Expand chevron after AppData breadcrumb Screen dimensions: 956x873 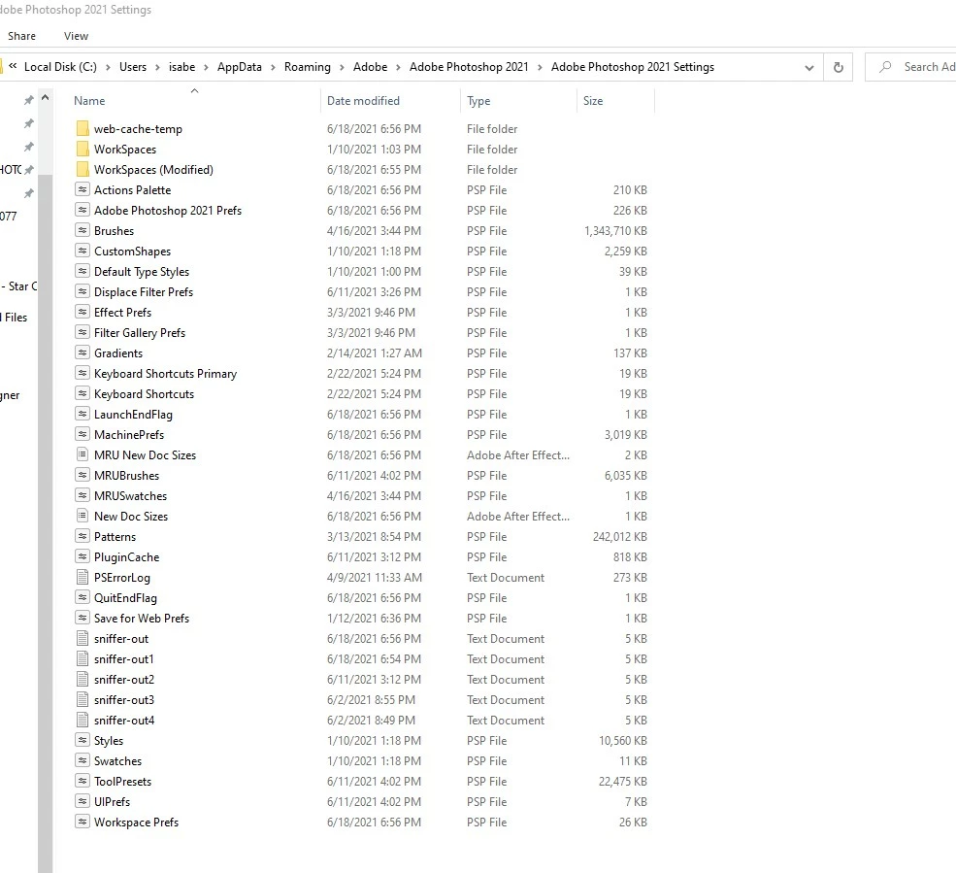point(273,67)
